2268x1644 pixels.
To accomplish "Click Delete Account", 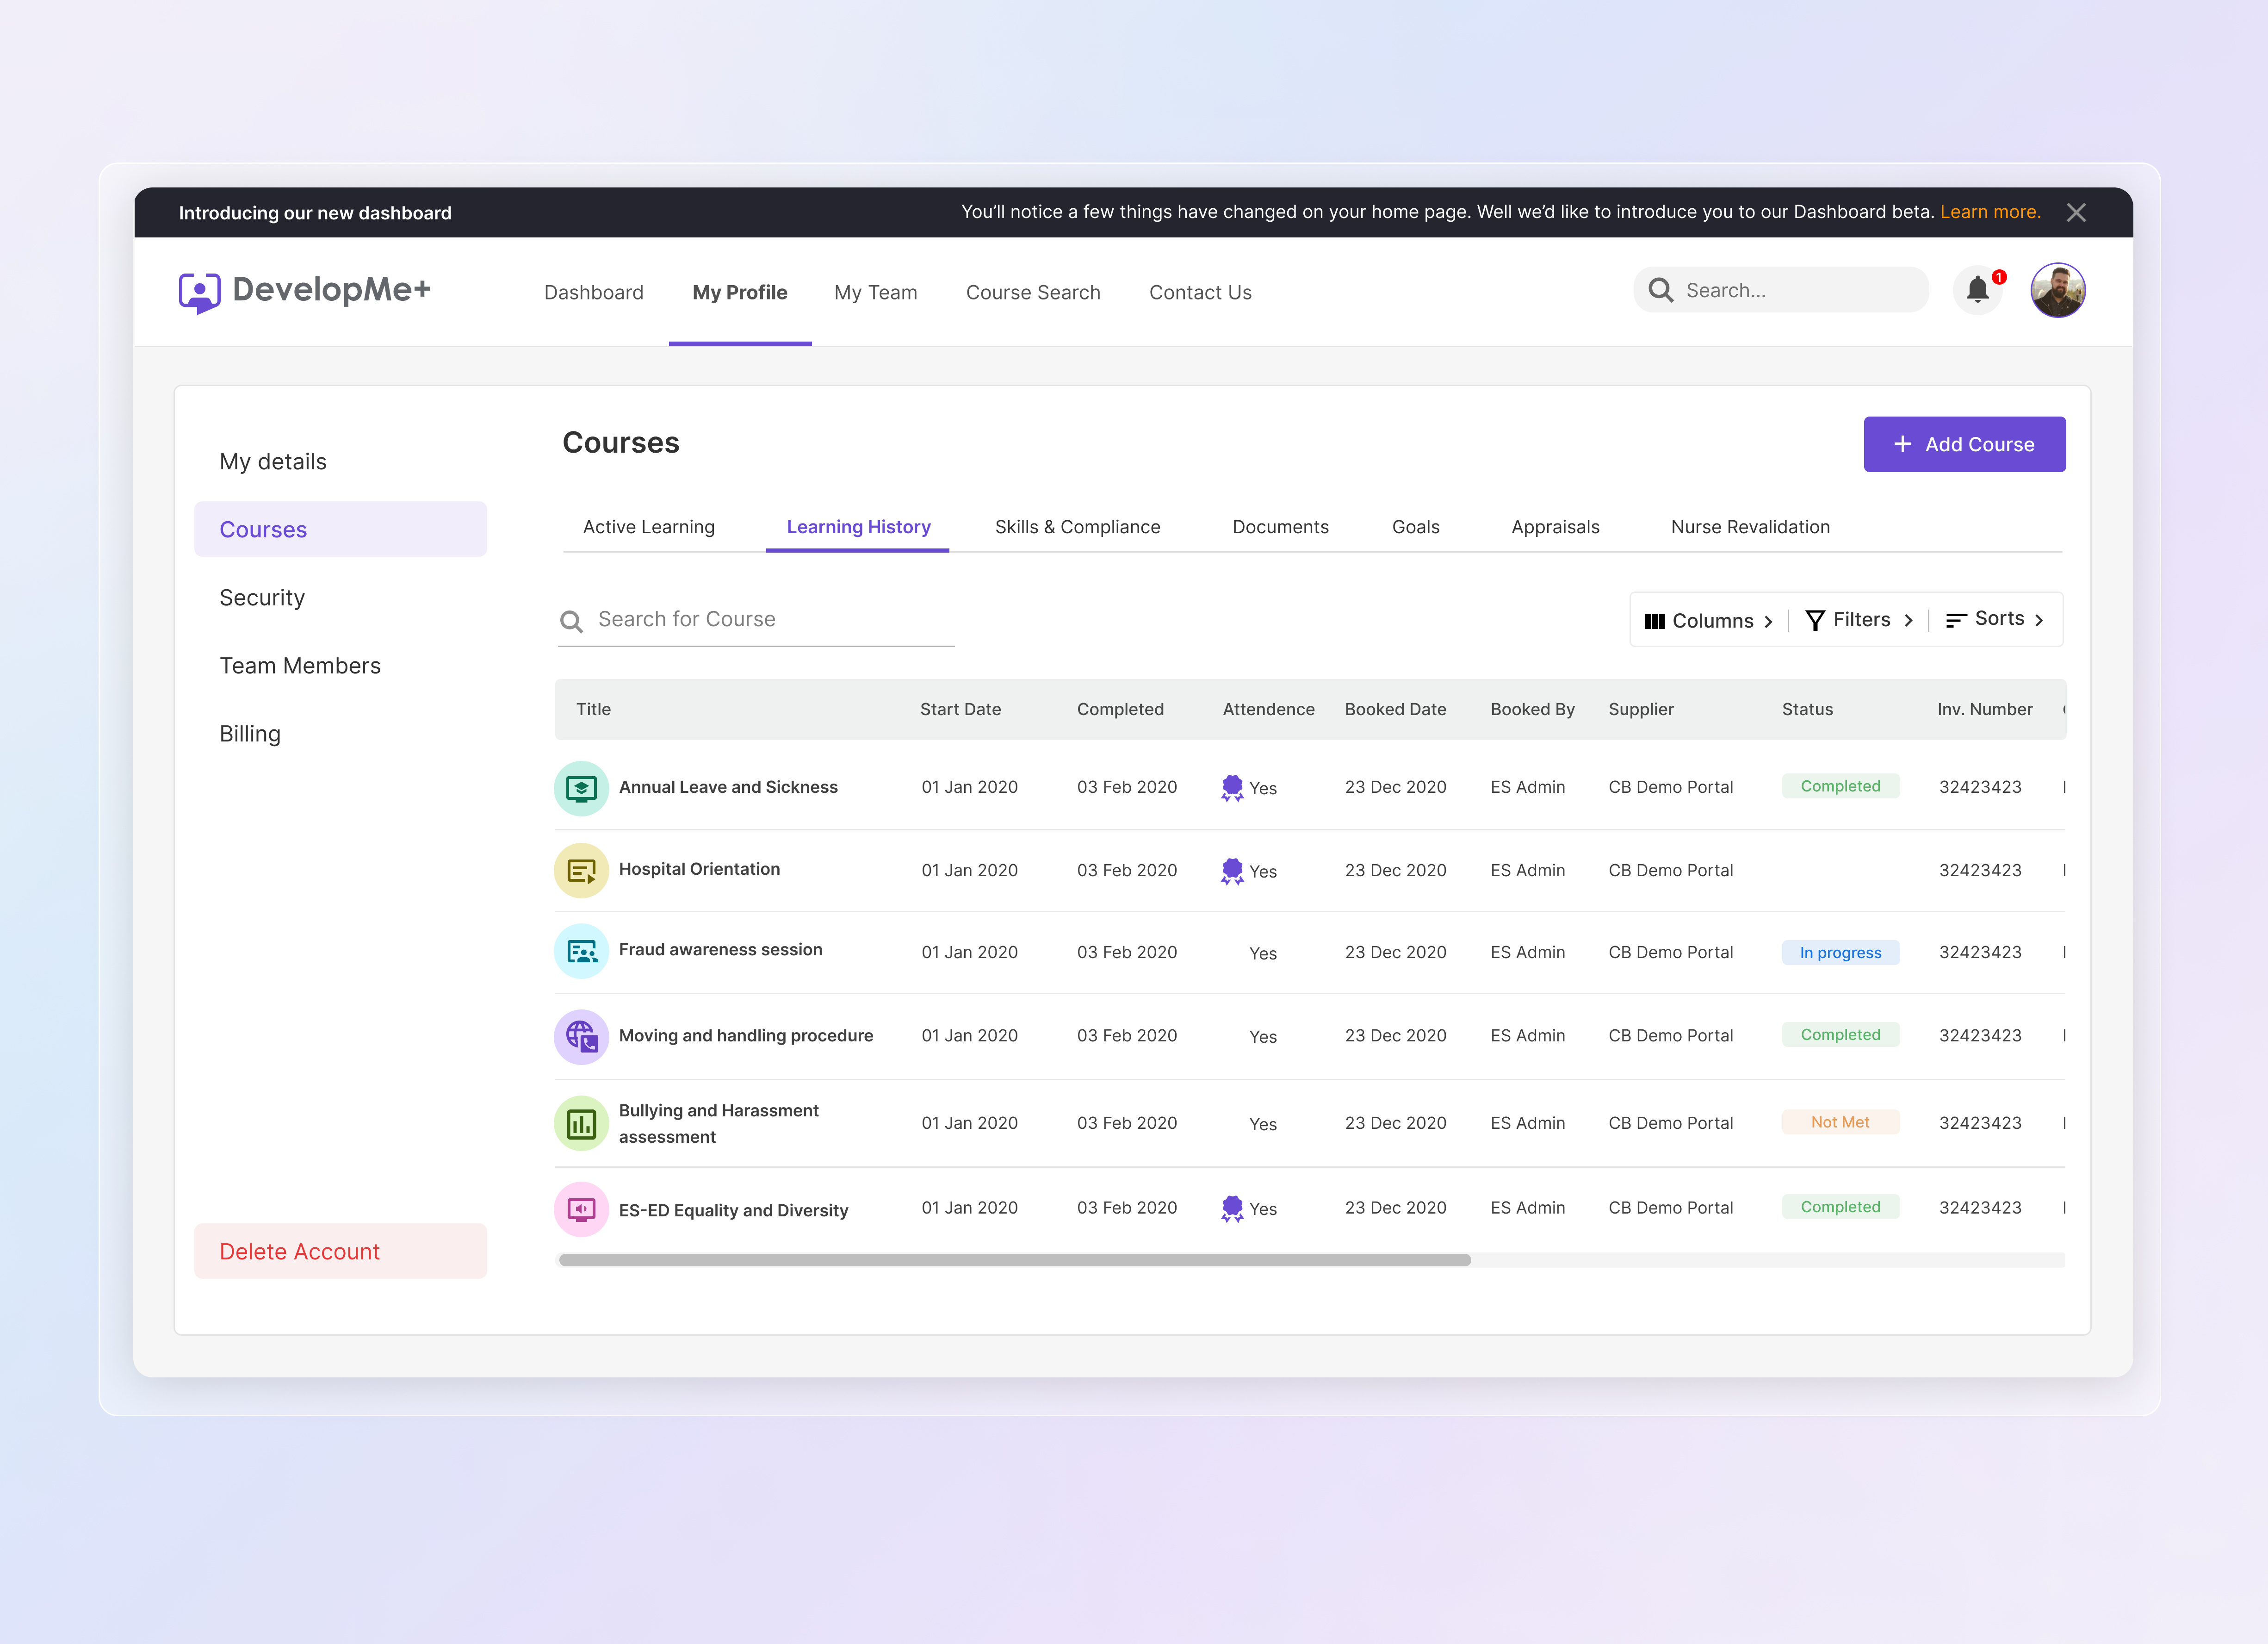I will tap(300, 1251).
